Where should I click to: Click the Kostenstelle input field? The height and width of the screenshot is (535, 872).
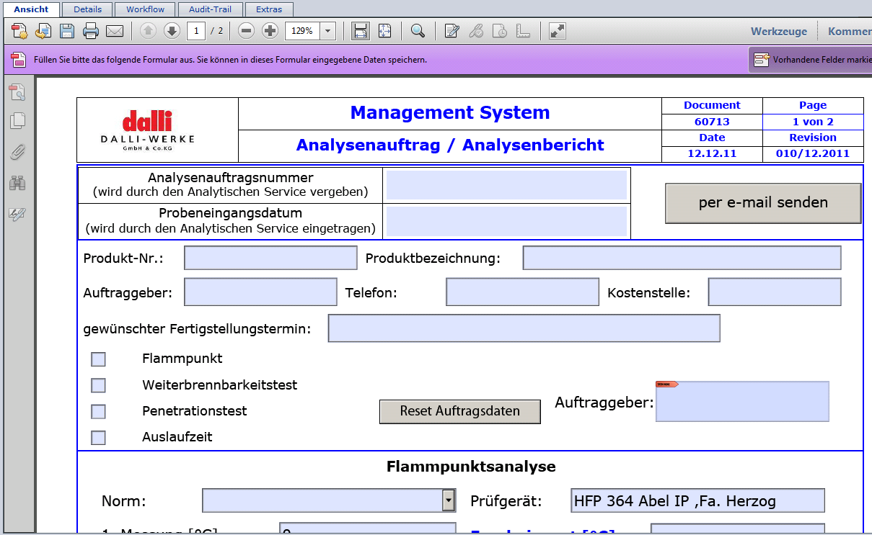point(775,292)
